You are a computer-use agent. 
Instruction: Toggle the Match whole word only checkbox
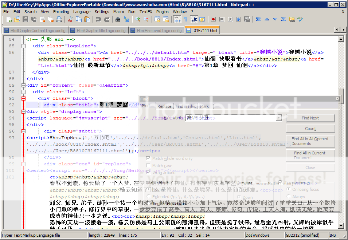[148, 158]
